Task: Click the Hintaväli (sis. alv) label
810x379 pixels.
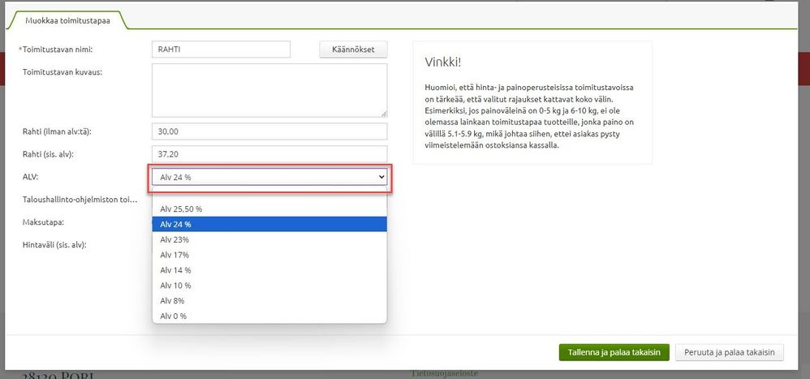Action: pos(54,245)
